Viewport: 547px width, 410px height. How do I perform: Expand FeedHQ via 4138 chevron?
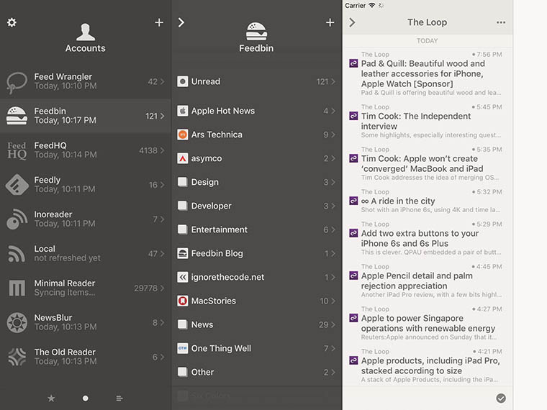[162, 150]
